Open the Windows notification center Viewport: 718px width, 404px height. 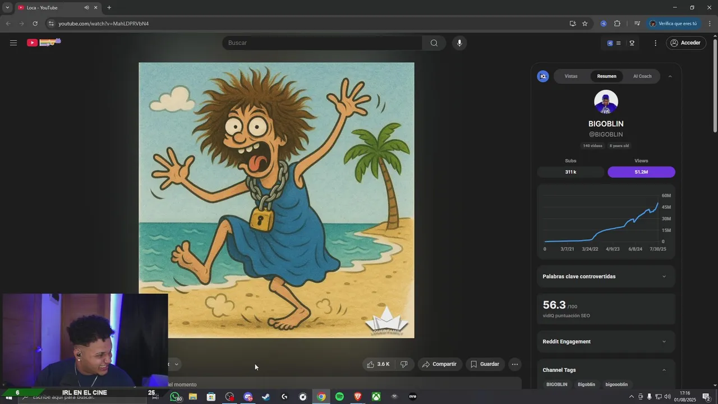coord(707,397)
